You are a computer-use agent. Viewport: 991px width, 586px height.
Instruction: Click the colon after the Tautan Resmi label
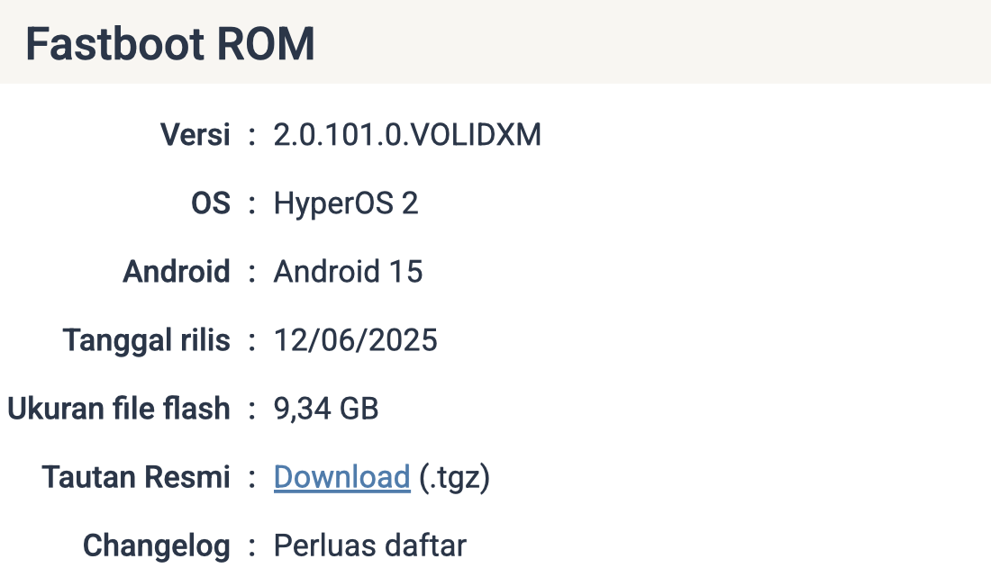coord(251,477)
